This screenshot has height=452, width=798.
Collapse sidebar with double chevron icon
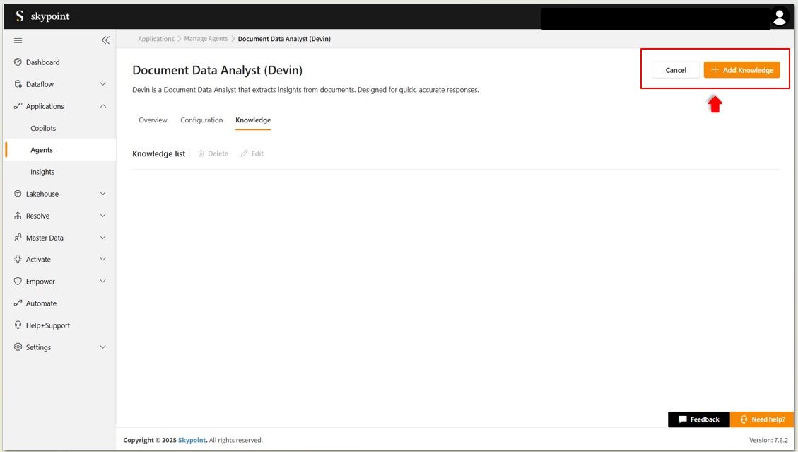[105, 40]
